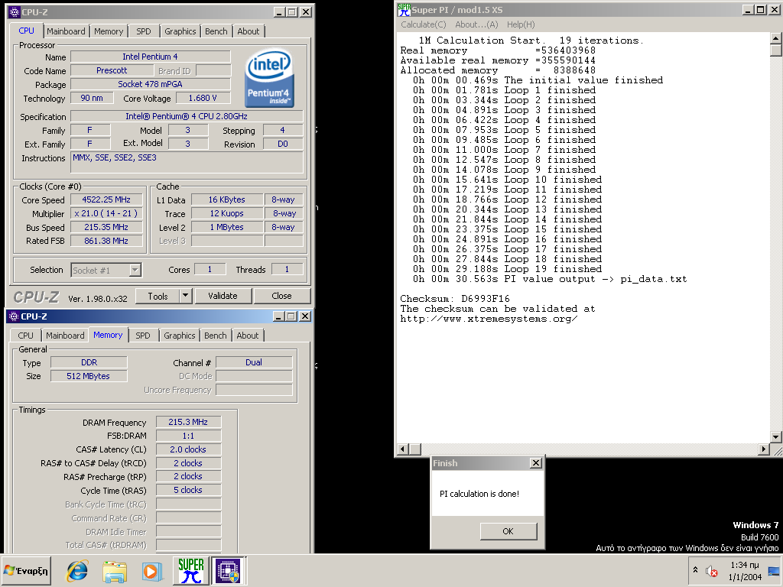783x587 pixels.
Task: Click OK in the Finish dialog
Action: (508, 531)
